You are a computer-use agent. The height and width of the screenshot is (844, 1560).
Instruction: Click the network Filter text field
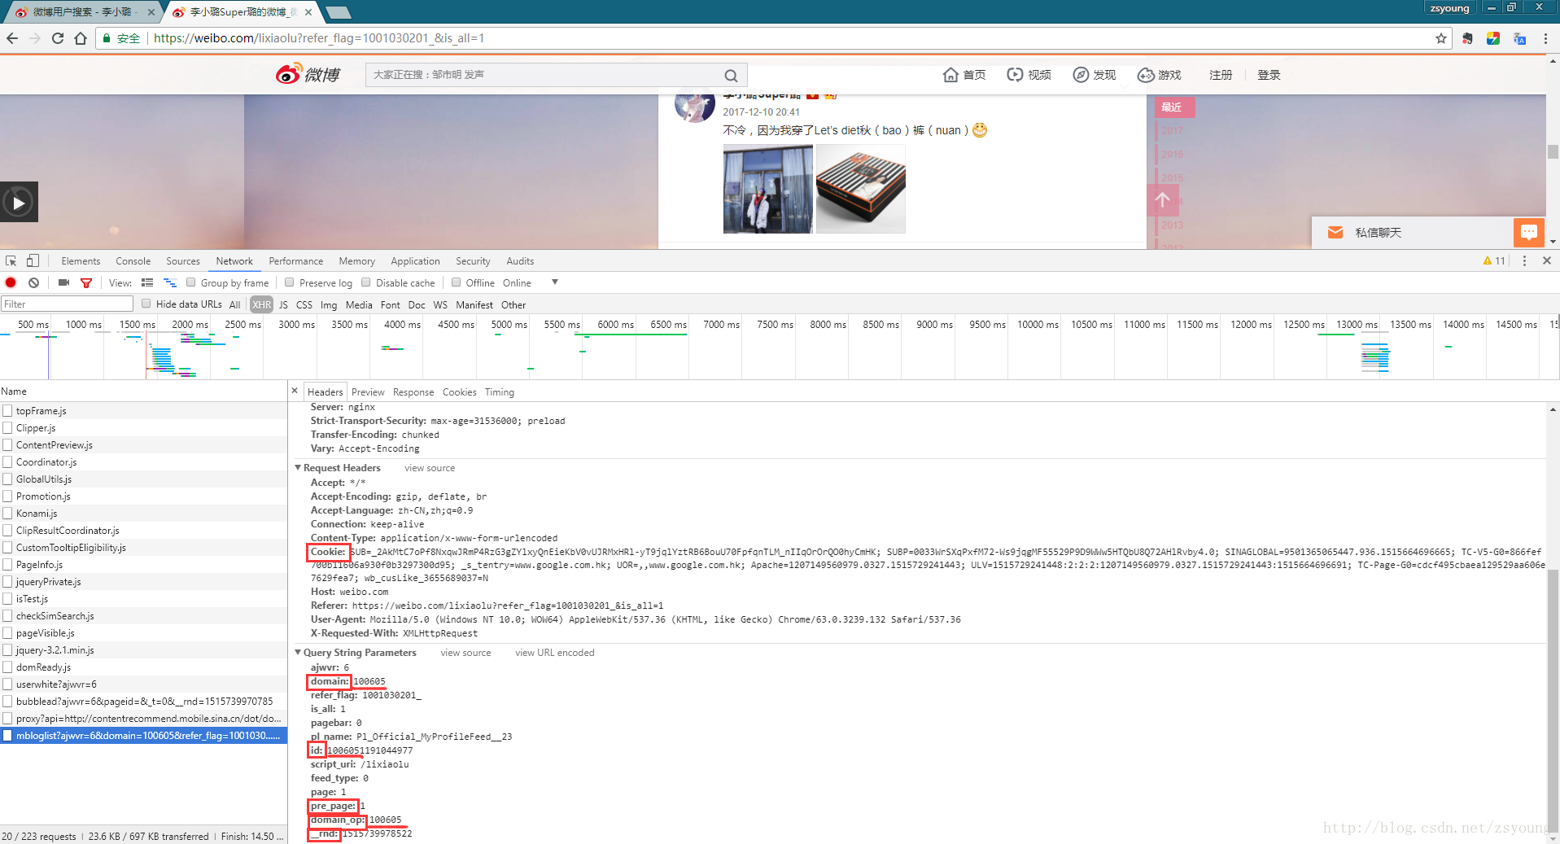(x=67, y=304)
